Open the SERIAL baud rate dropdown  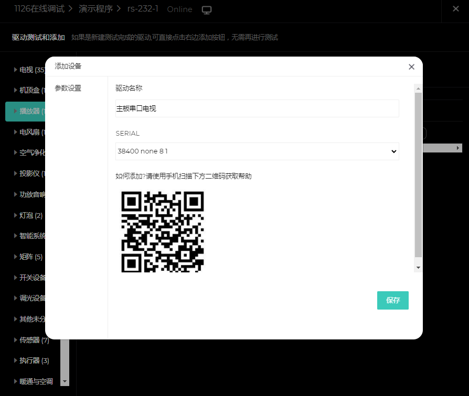coord(257,151)
